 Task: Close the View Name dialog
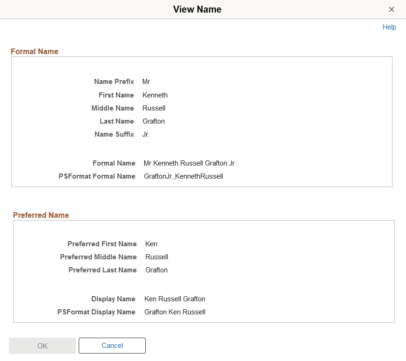click(392, 9)
